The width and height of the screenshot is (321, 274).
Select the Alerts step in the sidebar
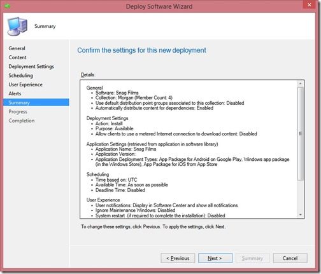(15, 93)
